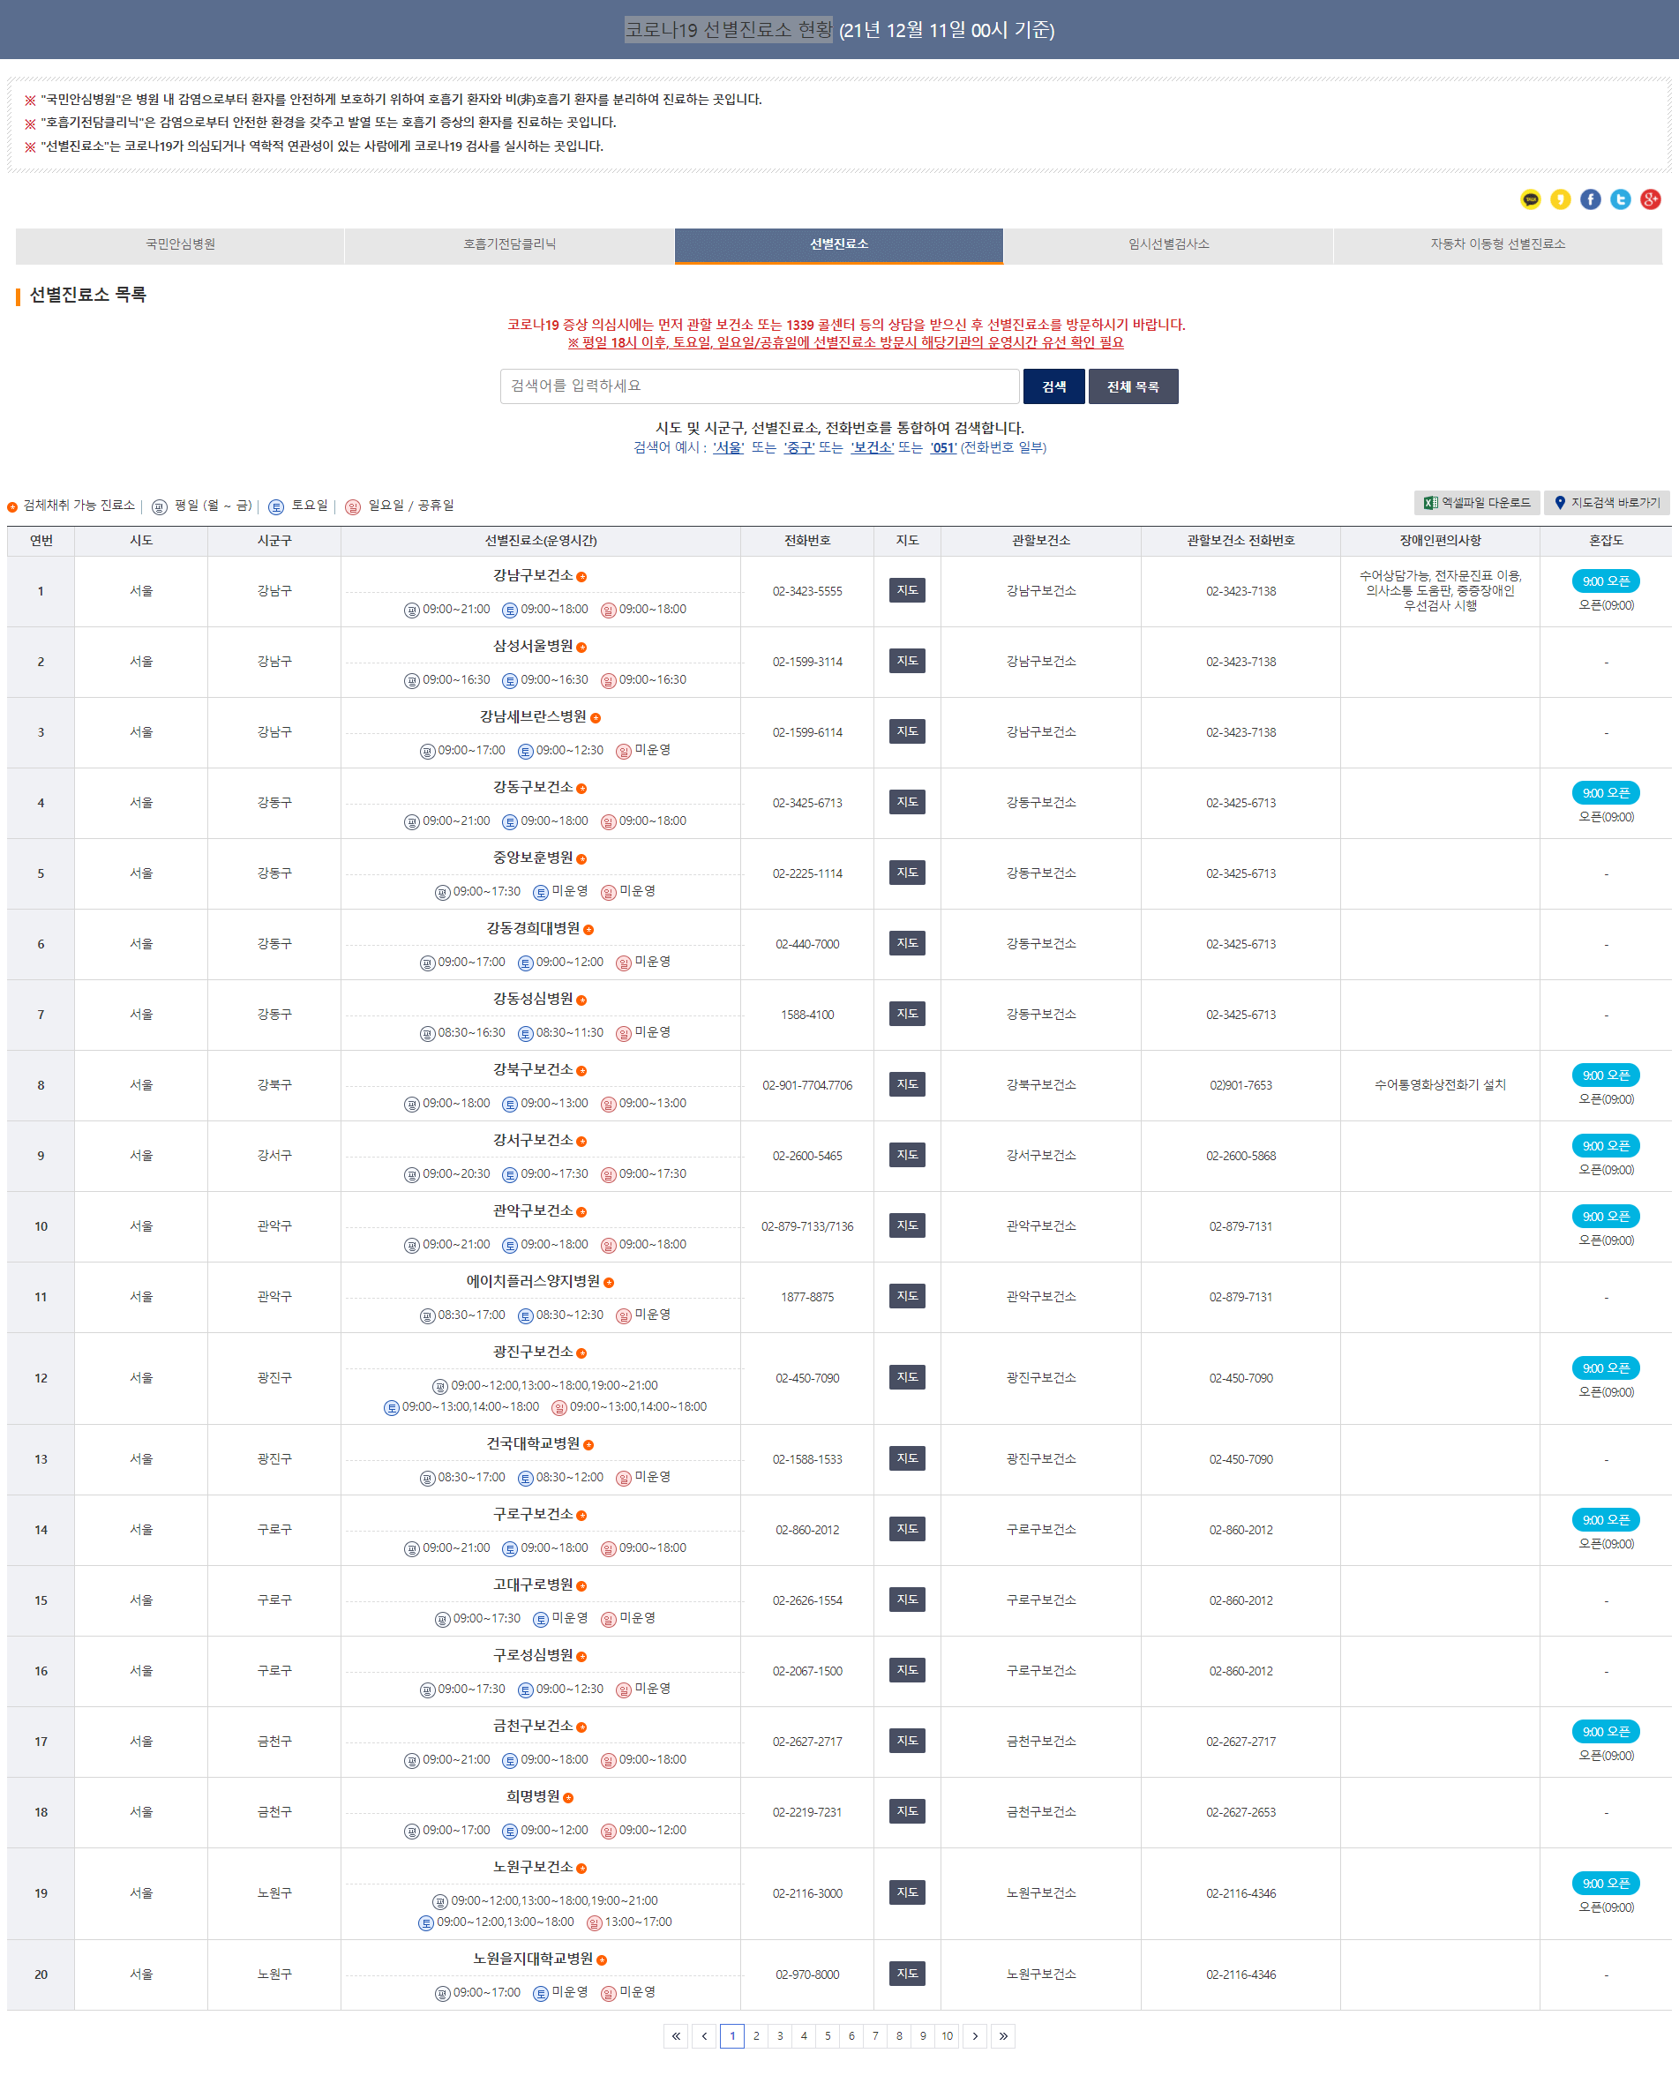Share via the Twitter icon

[1620, 199]
